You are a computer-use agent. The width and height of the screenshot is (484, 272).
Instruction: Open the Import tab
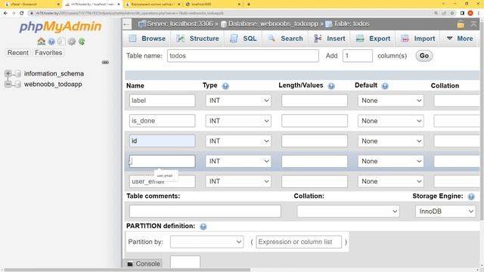[x=418, y=39]
